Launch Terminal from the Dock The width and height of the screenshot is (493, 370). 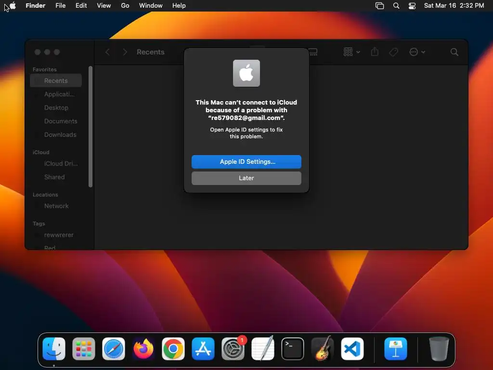[x=293, y=349]
